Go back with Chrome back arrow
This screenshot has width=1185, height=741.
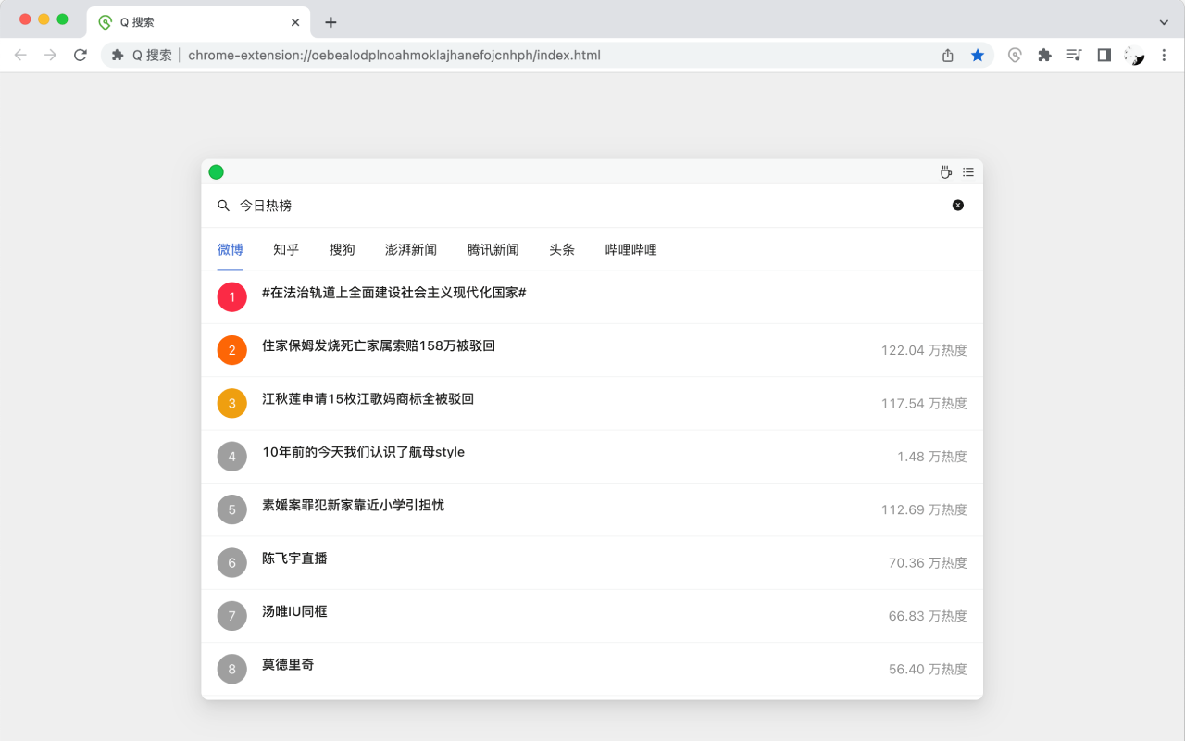pyautogui.click(x=20, y=56)
